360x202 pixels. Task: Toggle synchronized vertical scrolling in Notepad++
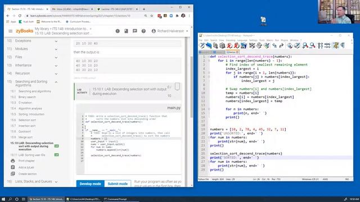(x=320, y=45)
